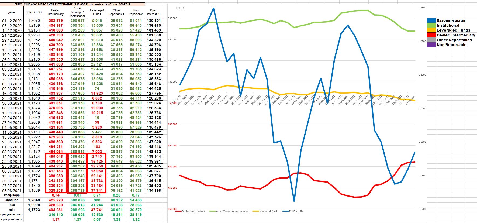Click the green Institutional legend swatch
This screenshot has width=477, height=223.
click(x=431, y=25)
